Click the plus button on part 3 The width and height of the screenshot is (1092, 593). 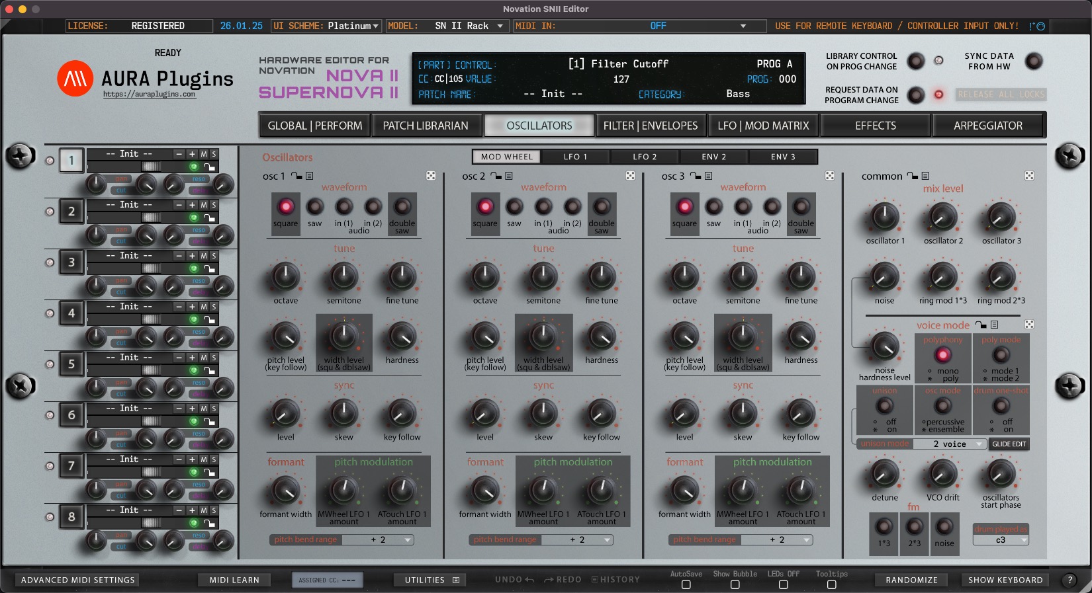pyautogui.click(x=192, y=256)
